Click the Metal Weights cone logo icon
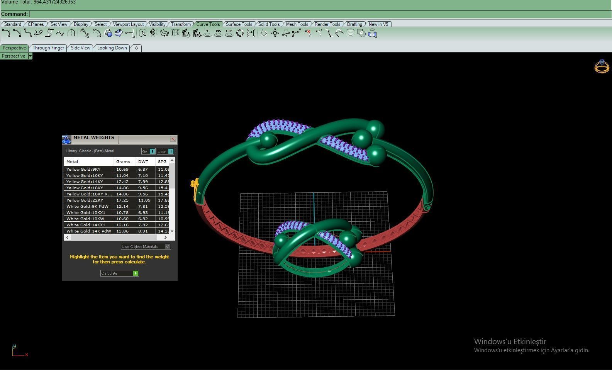This screenshot has height=370, width=612. [66, 139]
